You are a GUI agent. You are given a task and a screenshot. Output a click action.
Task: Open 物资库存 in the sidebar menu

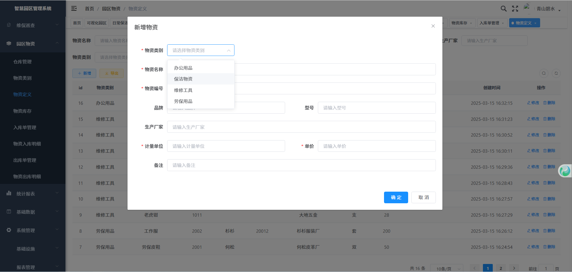pyautogui.click(x=22, y=111)
